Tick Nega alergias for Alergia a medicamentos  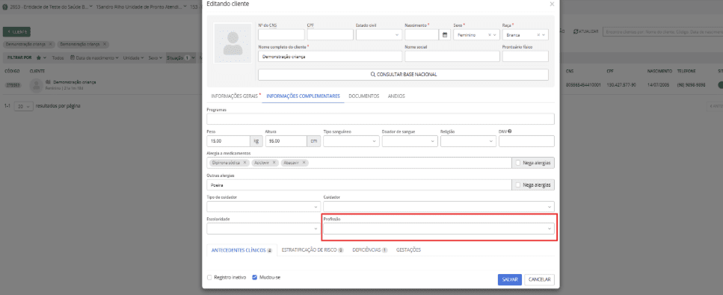tap(518, 163)
